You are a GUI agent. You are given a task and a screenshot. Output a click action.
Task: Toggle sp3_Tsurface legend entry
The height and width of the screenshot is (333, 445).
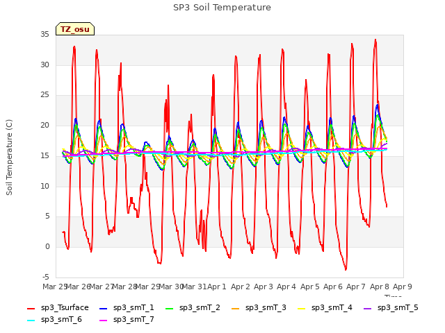58,308
